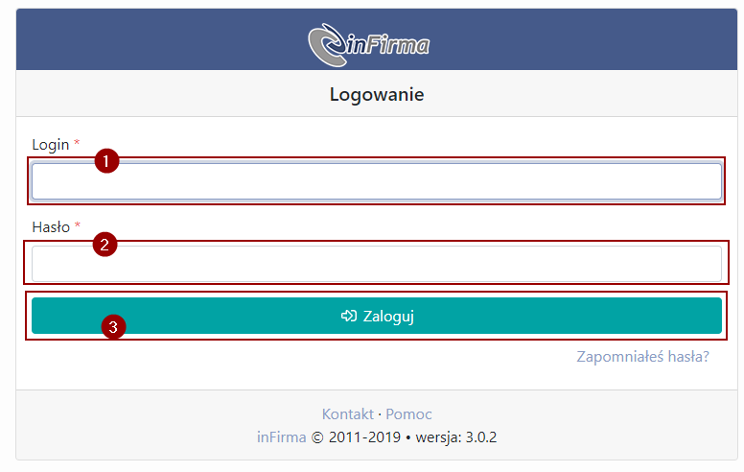Click the Login field label
This screenshot has width=744, height=472.
pos(50,144)
